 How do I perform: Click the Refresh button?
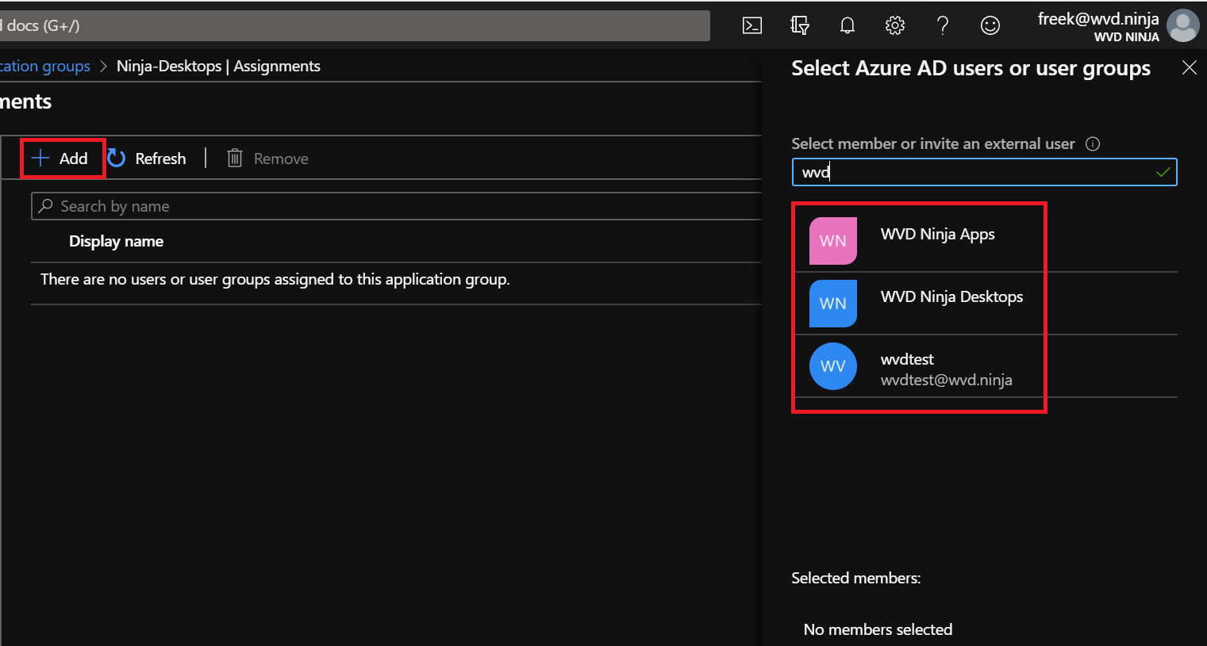pos(147,159)
